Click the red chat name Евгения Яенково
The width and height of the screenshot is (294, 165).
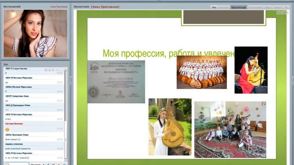(x=14, y=124)
